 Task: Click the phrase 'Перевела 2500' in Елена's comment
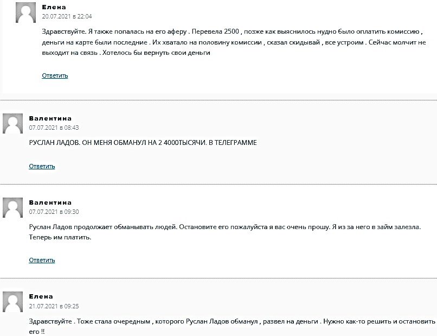click(x=215, y=31)
